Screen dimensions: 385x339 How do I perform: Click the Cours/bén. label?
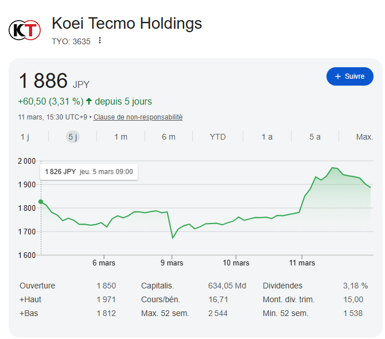pyautogui.click(x=161, y=299)
